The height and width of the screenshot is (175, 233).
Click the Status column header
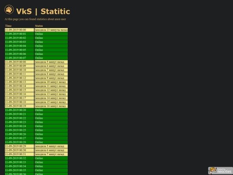(39, 26)
